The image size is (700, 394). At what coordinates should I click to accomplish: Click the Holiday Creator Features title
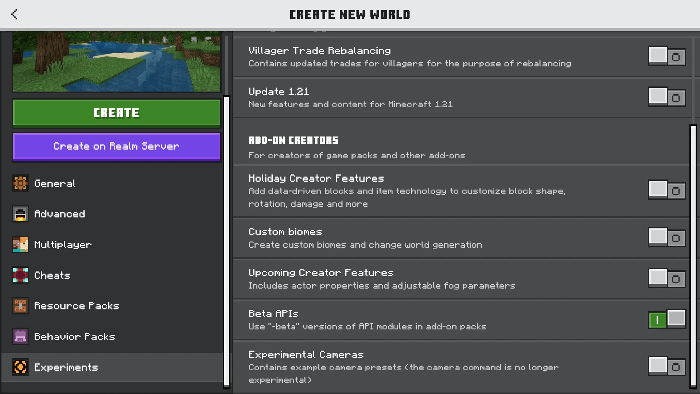pos(316,178)
